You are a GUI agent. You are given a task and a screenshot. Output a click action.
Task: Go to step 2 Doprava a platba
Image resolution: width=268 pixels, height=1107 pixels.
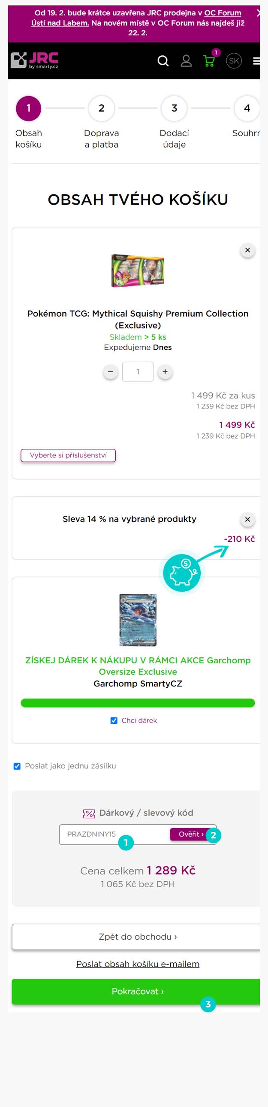(101, 123)
